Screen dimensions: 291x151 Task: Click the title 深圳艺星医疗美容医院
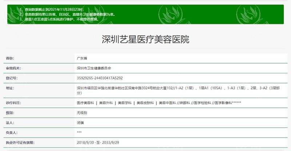(x=145, y=39)
